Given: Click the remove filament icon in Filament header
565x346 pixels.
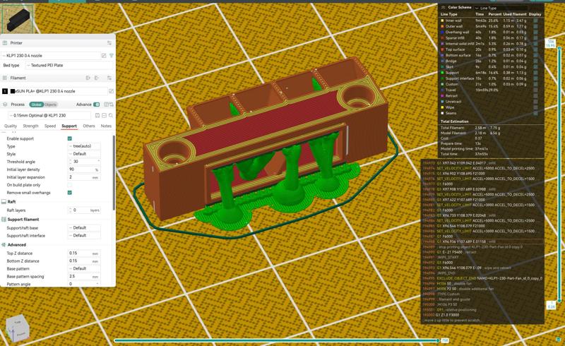Looking at the screenshot, I should point(97,78).
